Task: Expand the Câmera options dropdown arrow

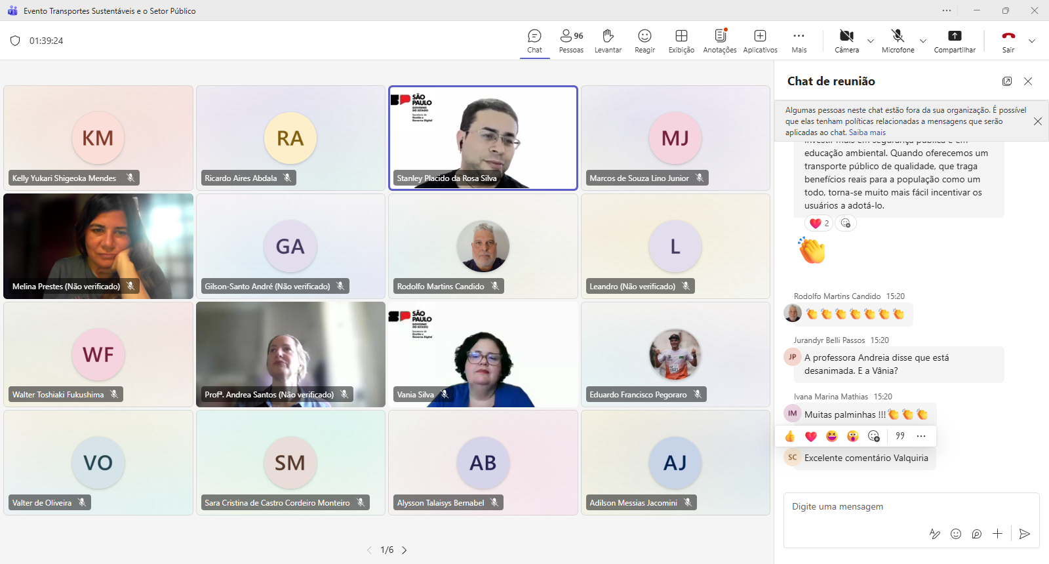Action: [x=871, y=41]
